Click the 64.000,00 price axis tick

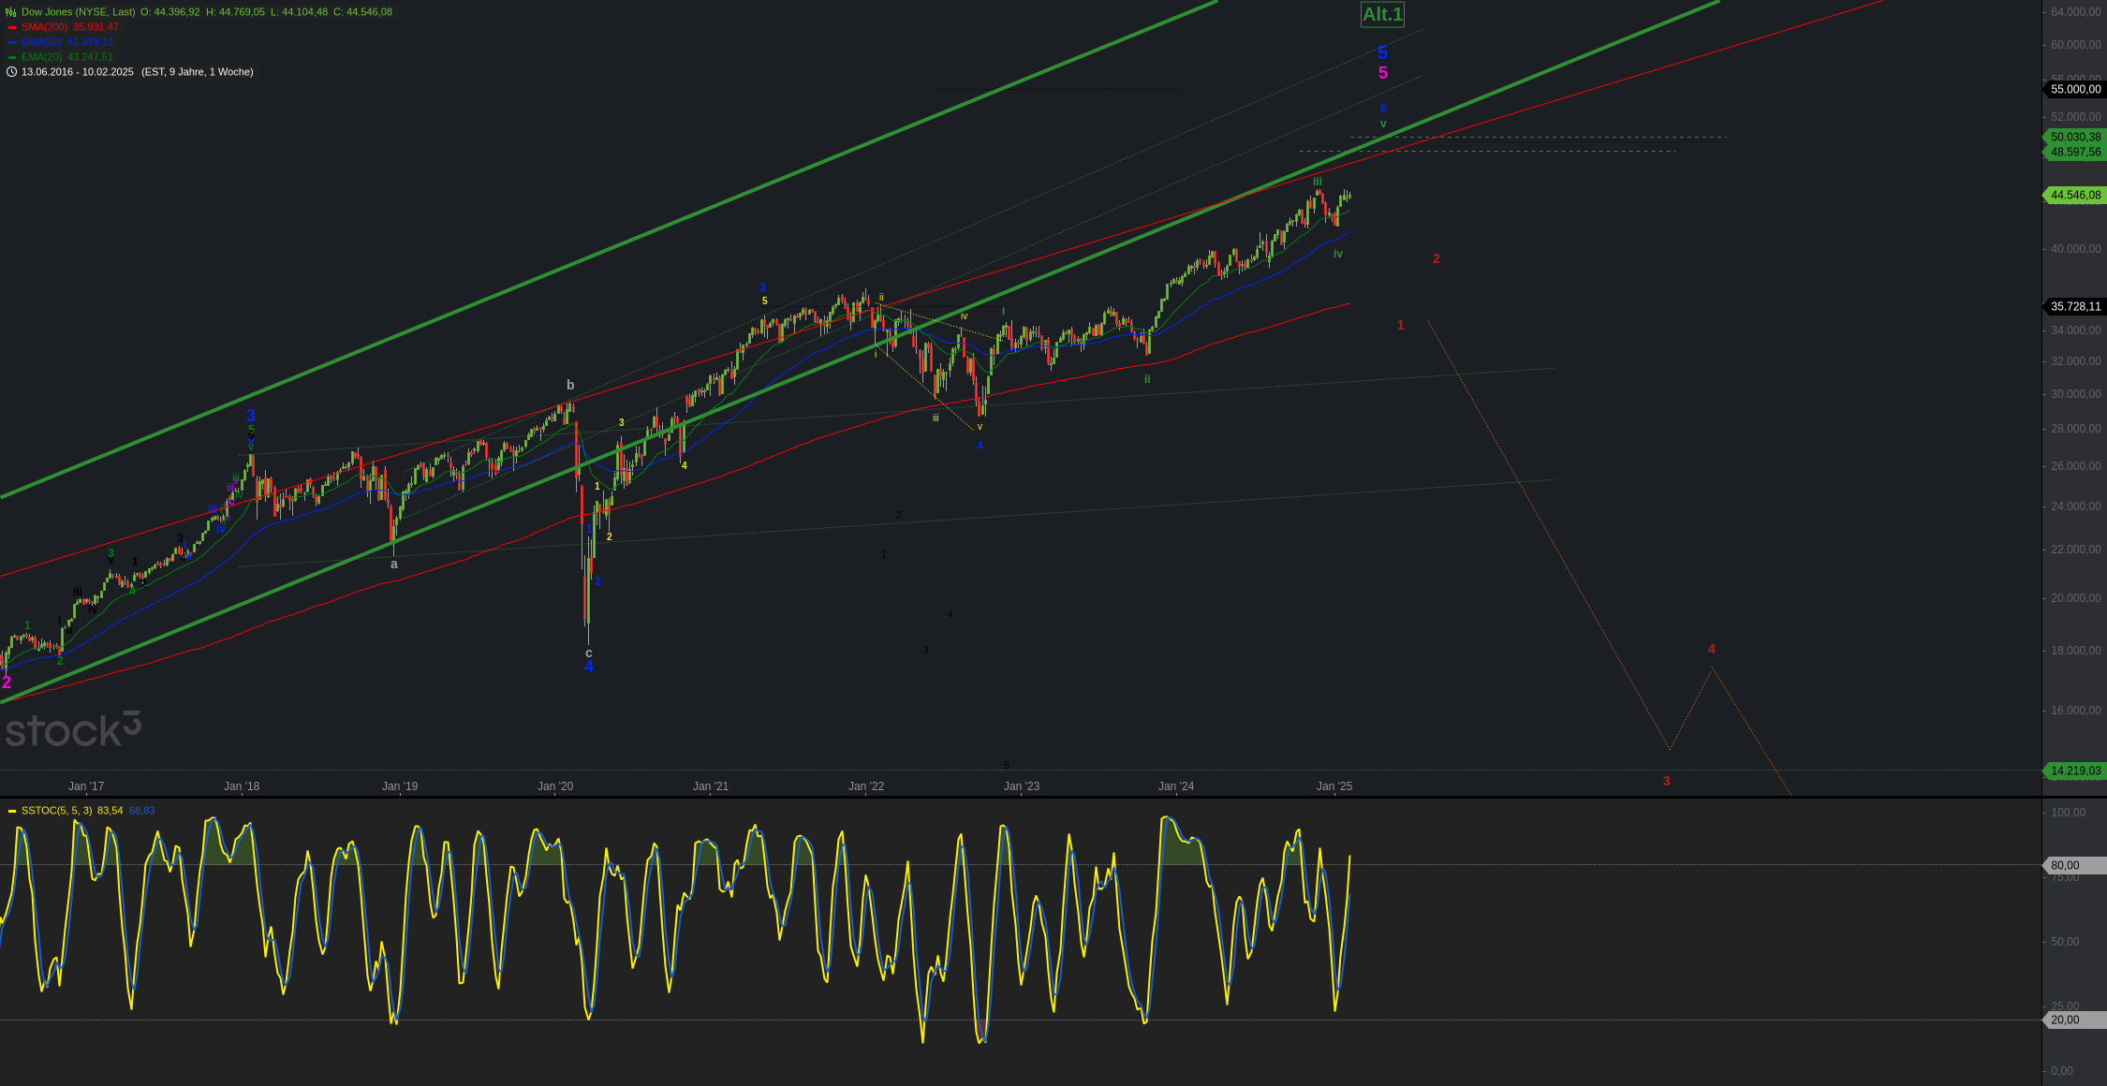[2075, 12]
